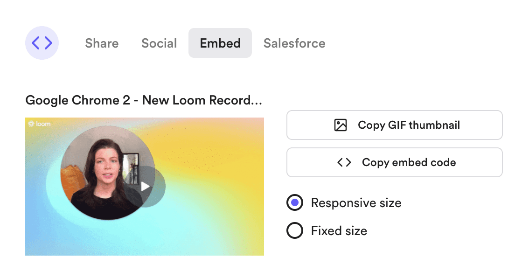Open the Social tab
529x278 pixels.
[x=159, y=43]
